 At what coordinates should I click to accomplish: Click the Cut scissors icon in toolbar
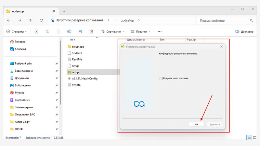point(37,31)
